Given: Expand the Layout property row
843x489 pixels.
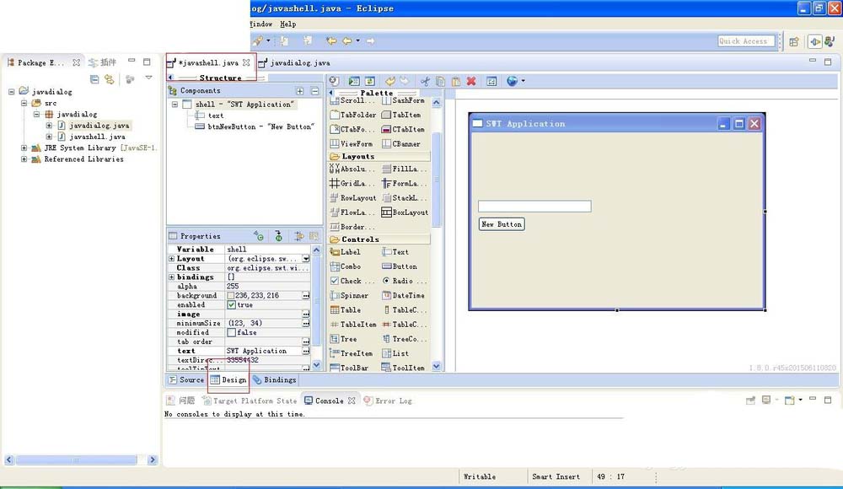Looking at the screenshot, I should coord(172,259).
